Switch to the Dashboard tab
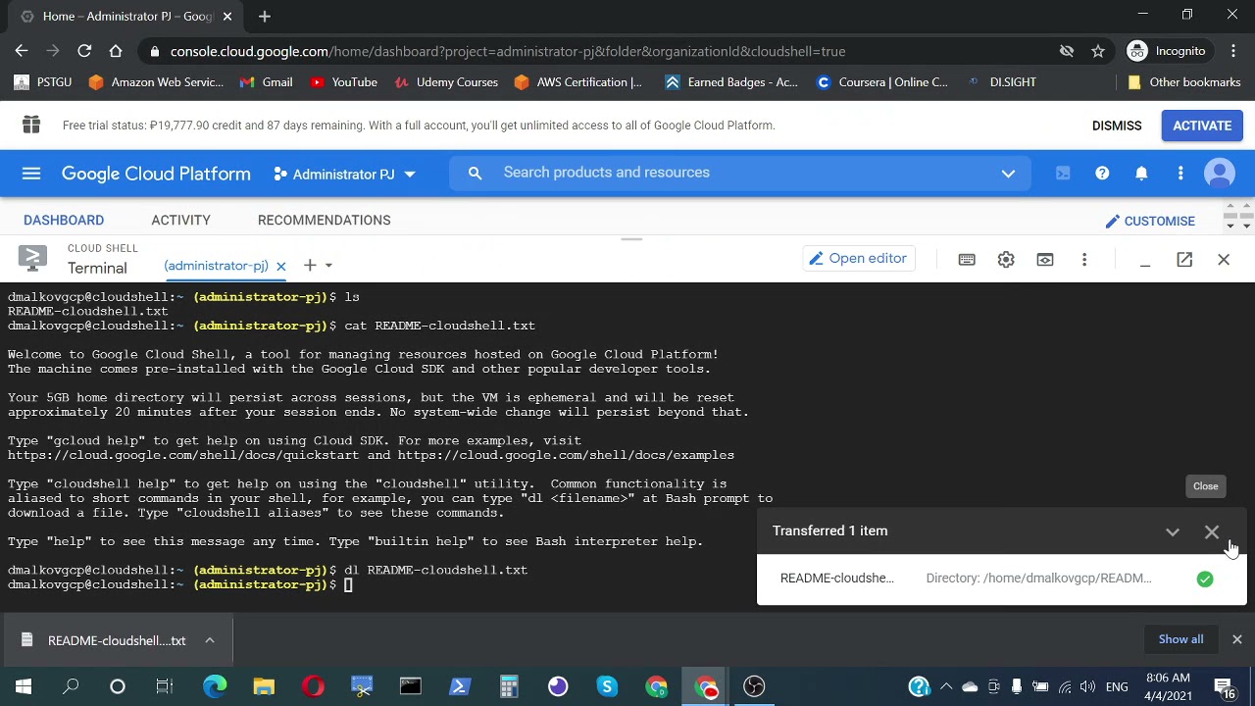 click(64, 220)
